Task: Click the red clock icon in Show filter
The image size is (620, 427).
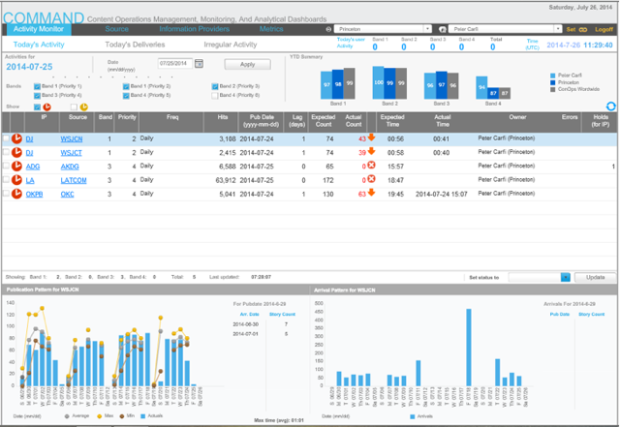Action: point(47,107)
